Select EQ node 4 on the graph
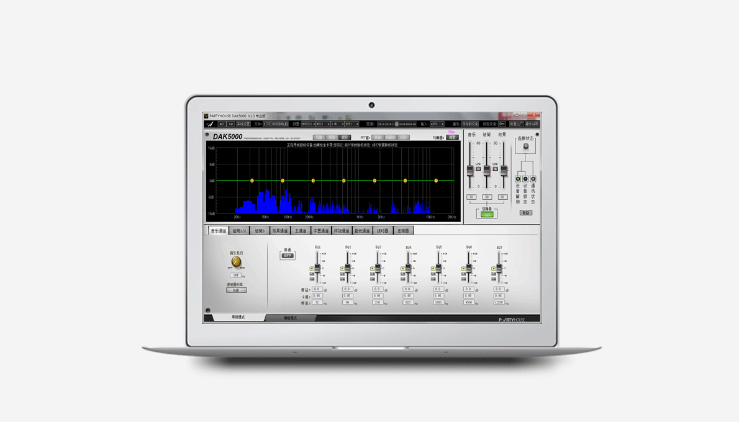 point(344,181)
